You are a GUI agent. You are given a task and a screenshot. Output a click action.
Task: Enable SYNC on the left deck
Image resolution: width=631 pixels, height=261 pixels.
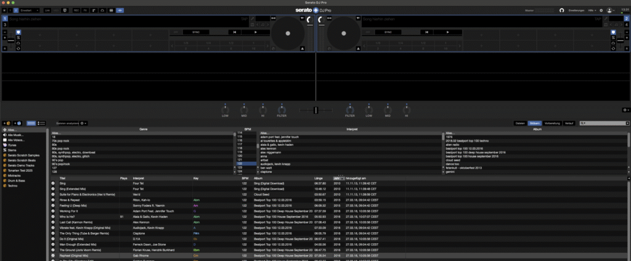click(x=195, y=31)
